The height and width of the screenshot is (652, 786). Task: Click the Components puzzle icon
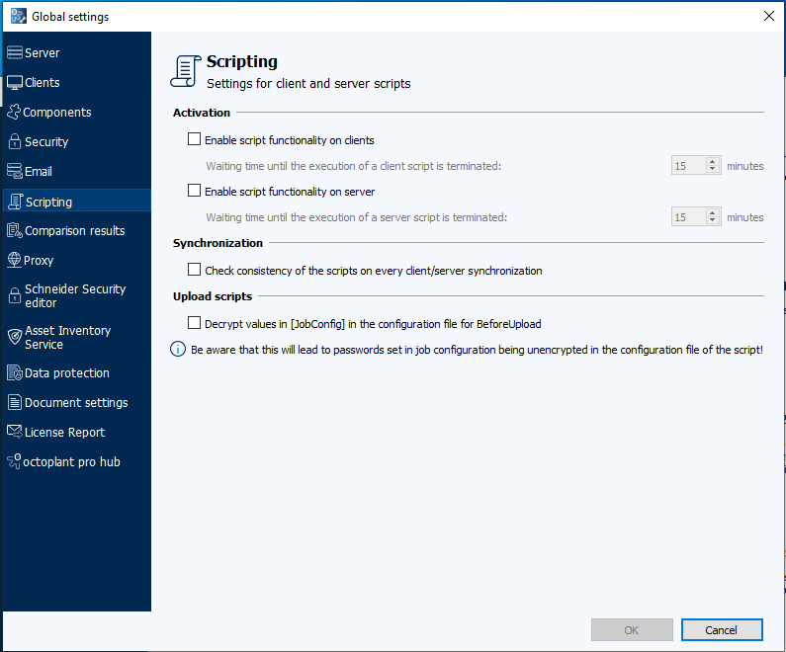tap(14, 112)
